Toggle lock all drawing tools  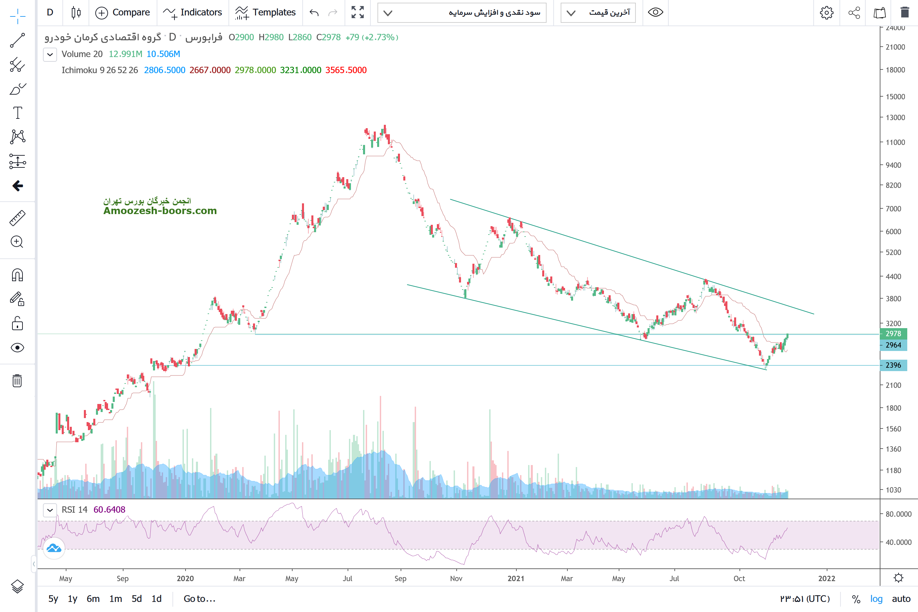[17, 323]
